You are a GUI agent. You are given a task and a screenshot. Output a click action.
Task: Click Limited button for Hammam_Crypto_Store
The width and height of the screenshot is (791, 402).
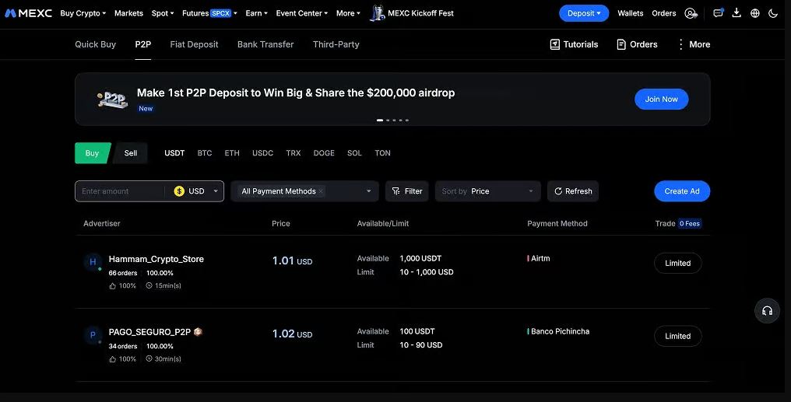pos(677,263)
